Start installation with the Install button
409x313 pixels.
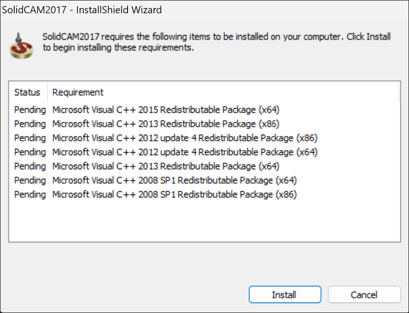pyautogui.click(x=285, y=295)
